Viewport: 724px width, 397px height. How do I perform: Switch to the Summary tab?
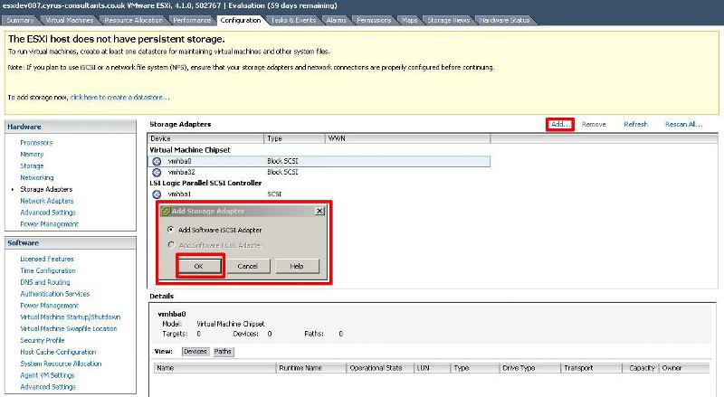pyautogui.click(x=20, y=20)
